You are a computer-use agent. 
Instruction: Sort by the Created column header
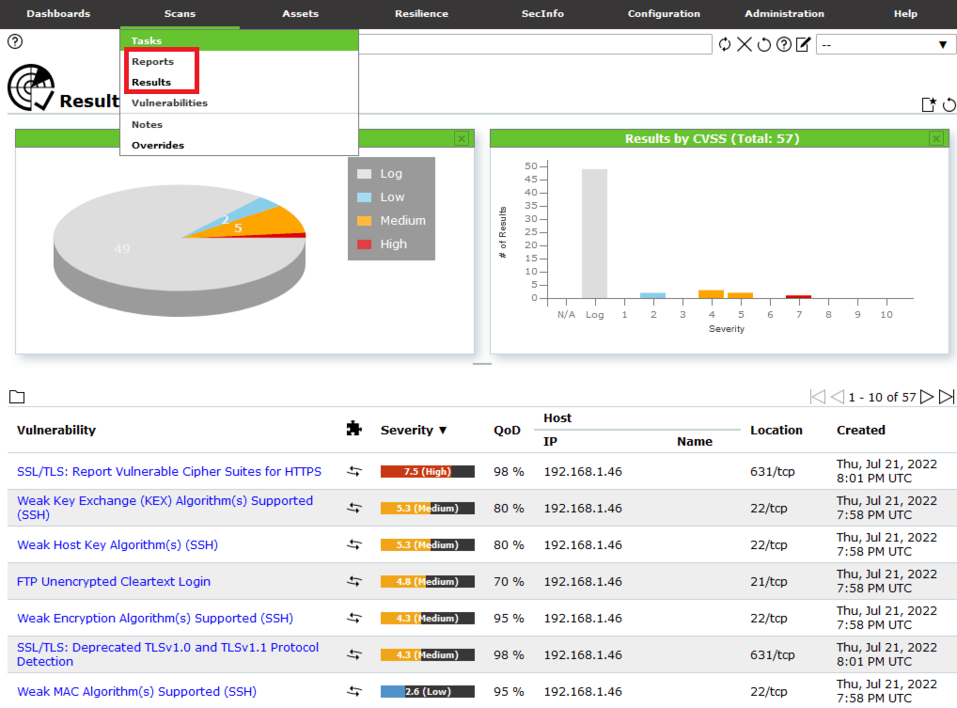[x=860, y=430]
